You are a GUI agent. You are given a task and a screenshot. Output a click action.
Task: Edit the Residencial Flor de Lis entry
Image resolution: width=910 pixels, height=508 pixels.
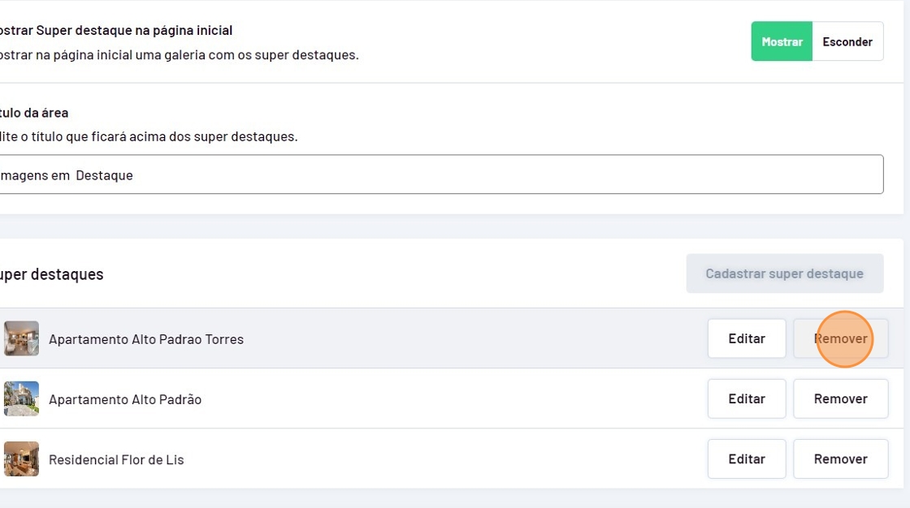coord(746,458)
